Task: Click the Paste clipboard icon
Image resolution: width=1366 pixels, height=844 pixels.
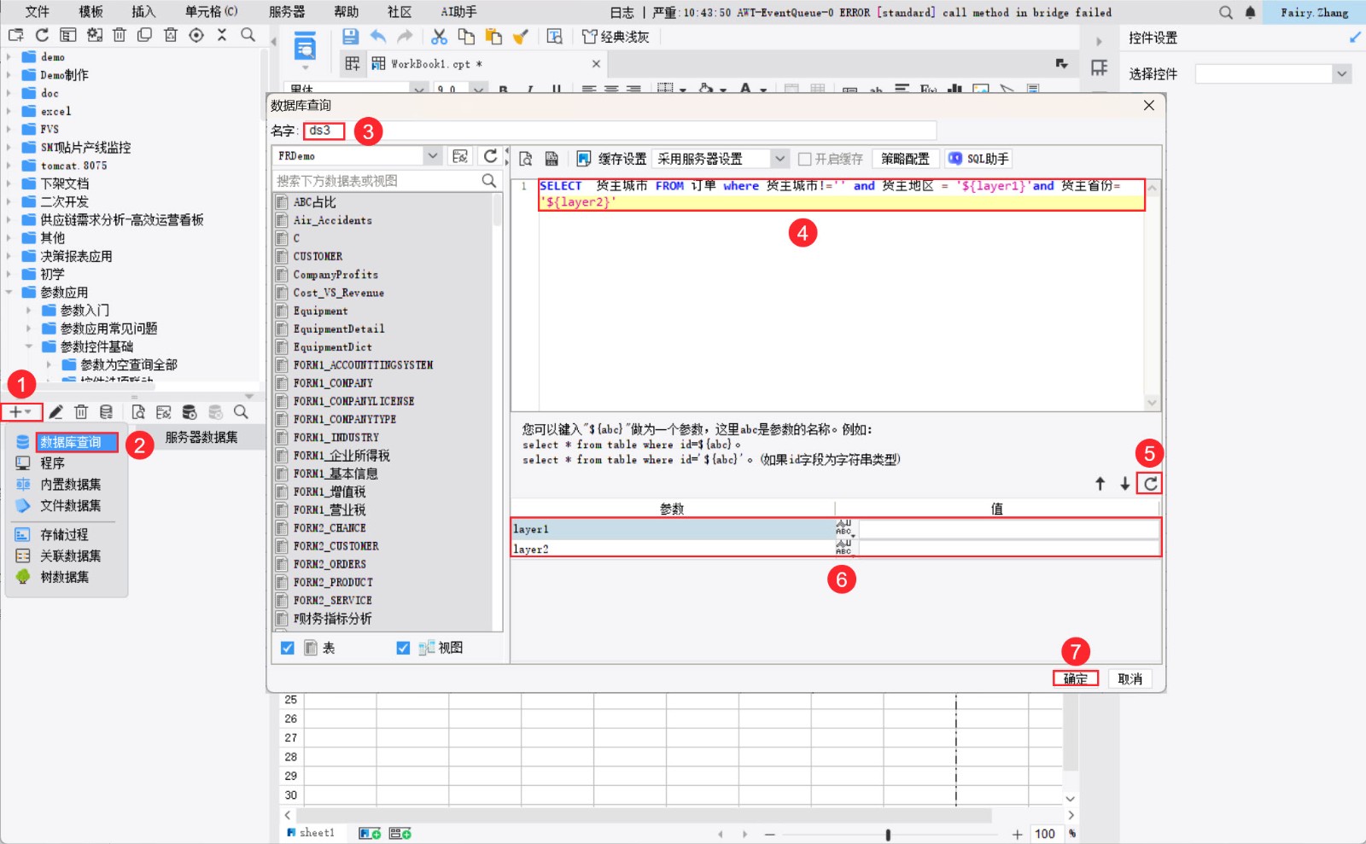Action: point(493,37)
